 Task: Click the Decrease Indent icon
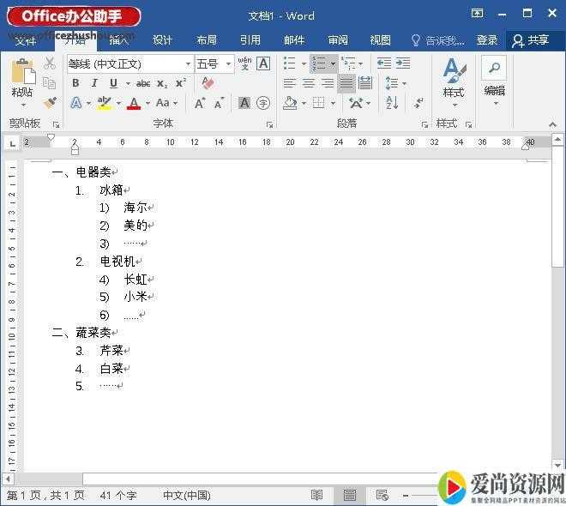[x=383, y=63]
